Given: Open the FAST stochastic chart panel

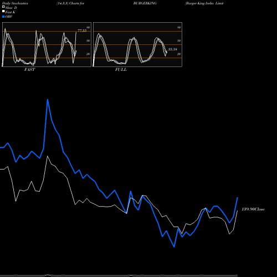Looking at the screenshot, I should click(x=47, y=44).
